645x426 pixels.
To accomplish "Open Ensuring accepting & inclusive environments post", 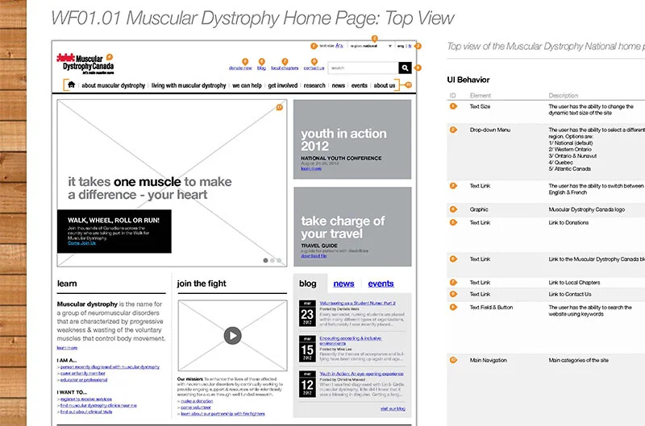I will [x=351, y=340].
